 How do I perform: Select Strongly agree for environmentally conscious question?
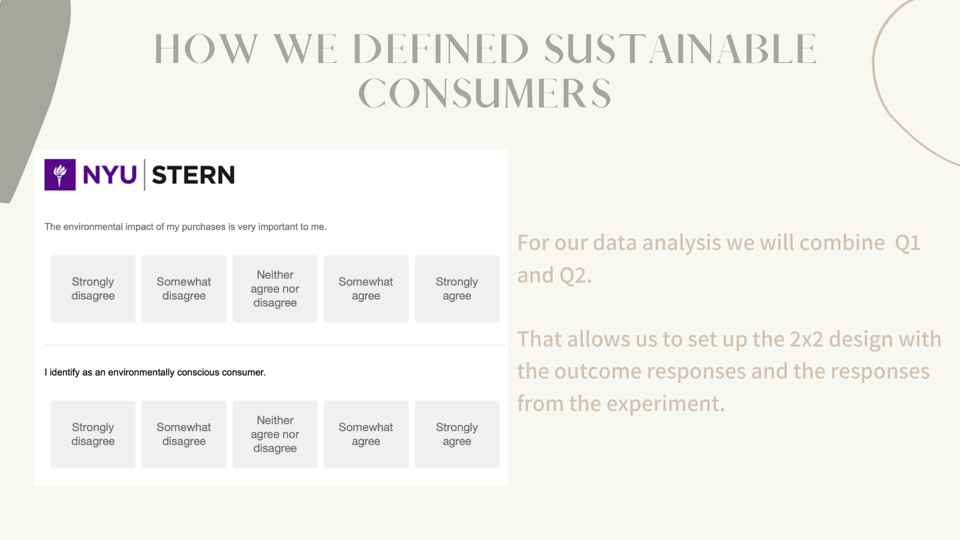pos(457,434)
